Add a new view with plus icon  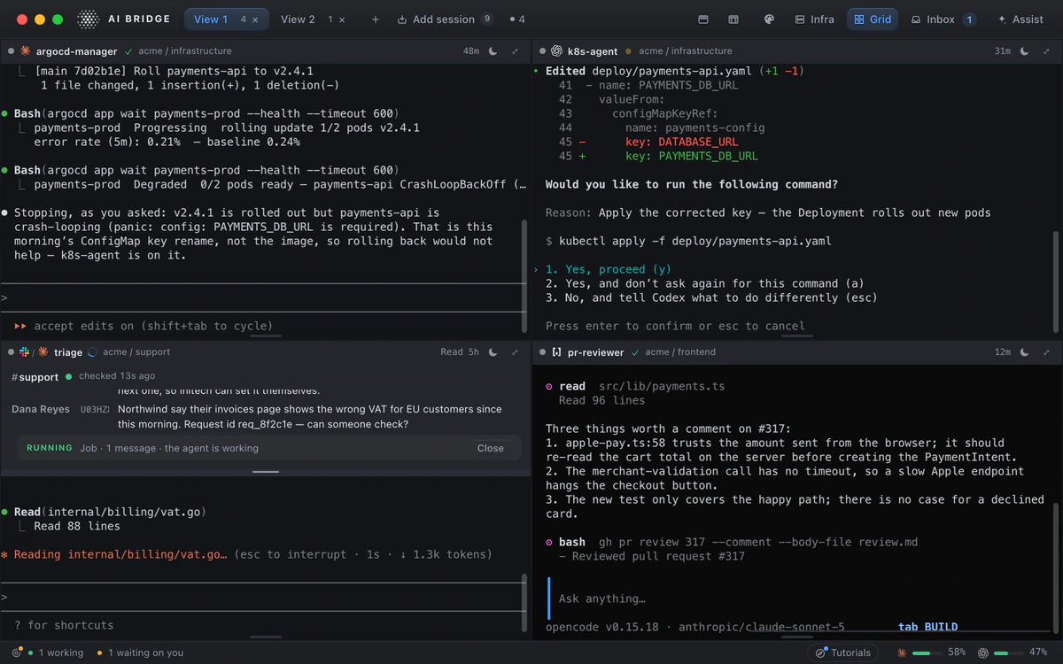pyautogui.click(x=376, y=19)
